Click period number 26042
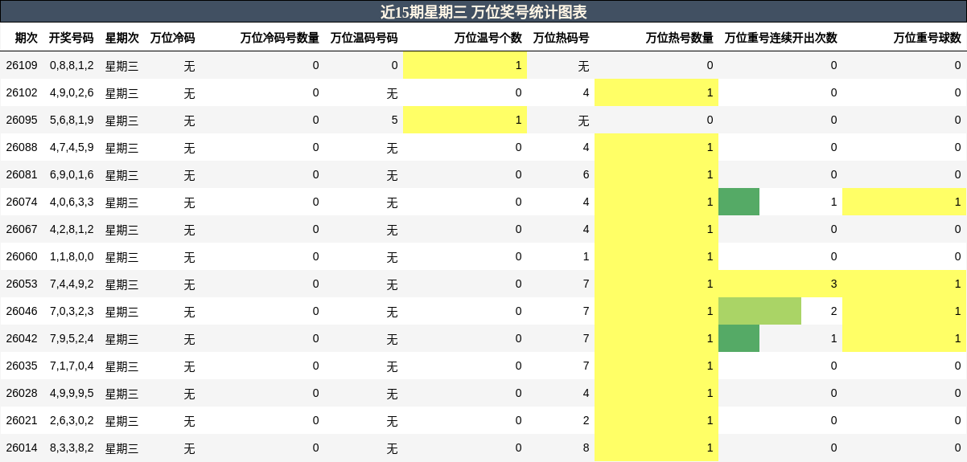The width and height of the screenshot is (967, 462). 22,338
